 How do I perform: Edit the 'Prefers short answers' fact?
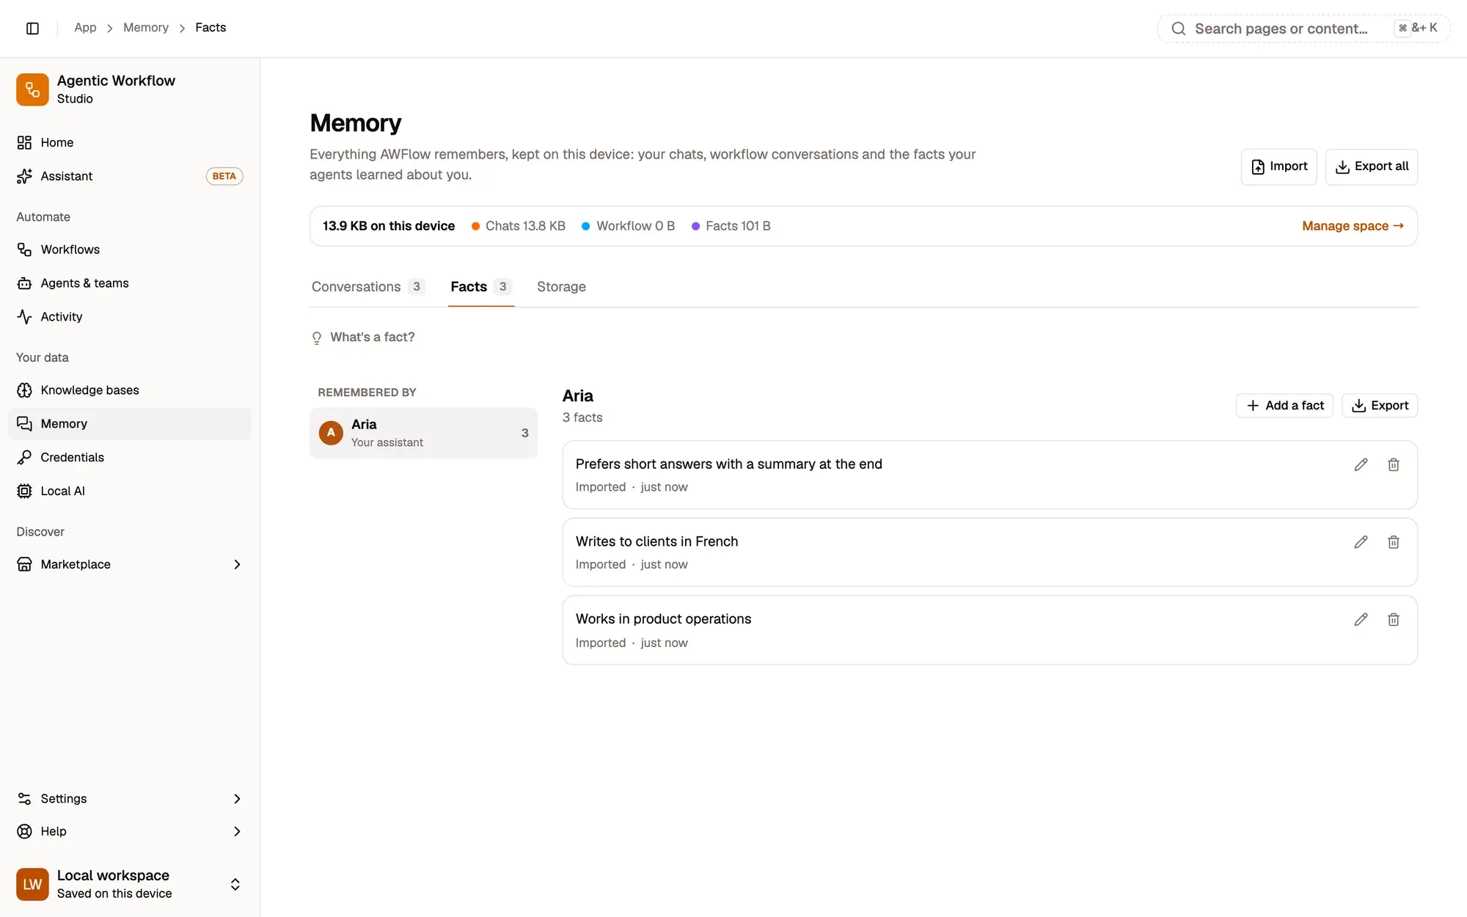[1361, 464]
